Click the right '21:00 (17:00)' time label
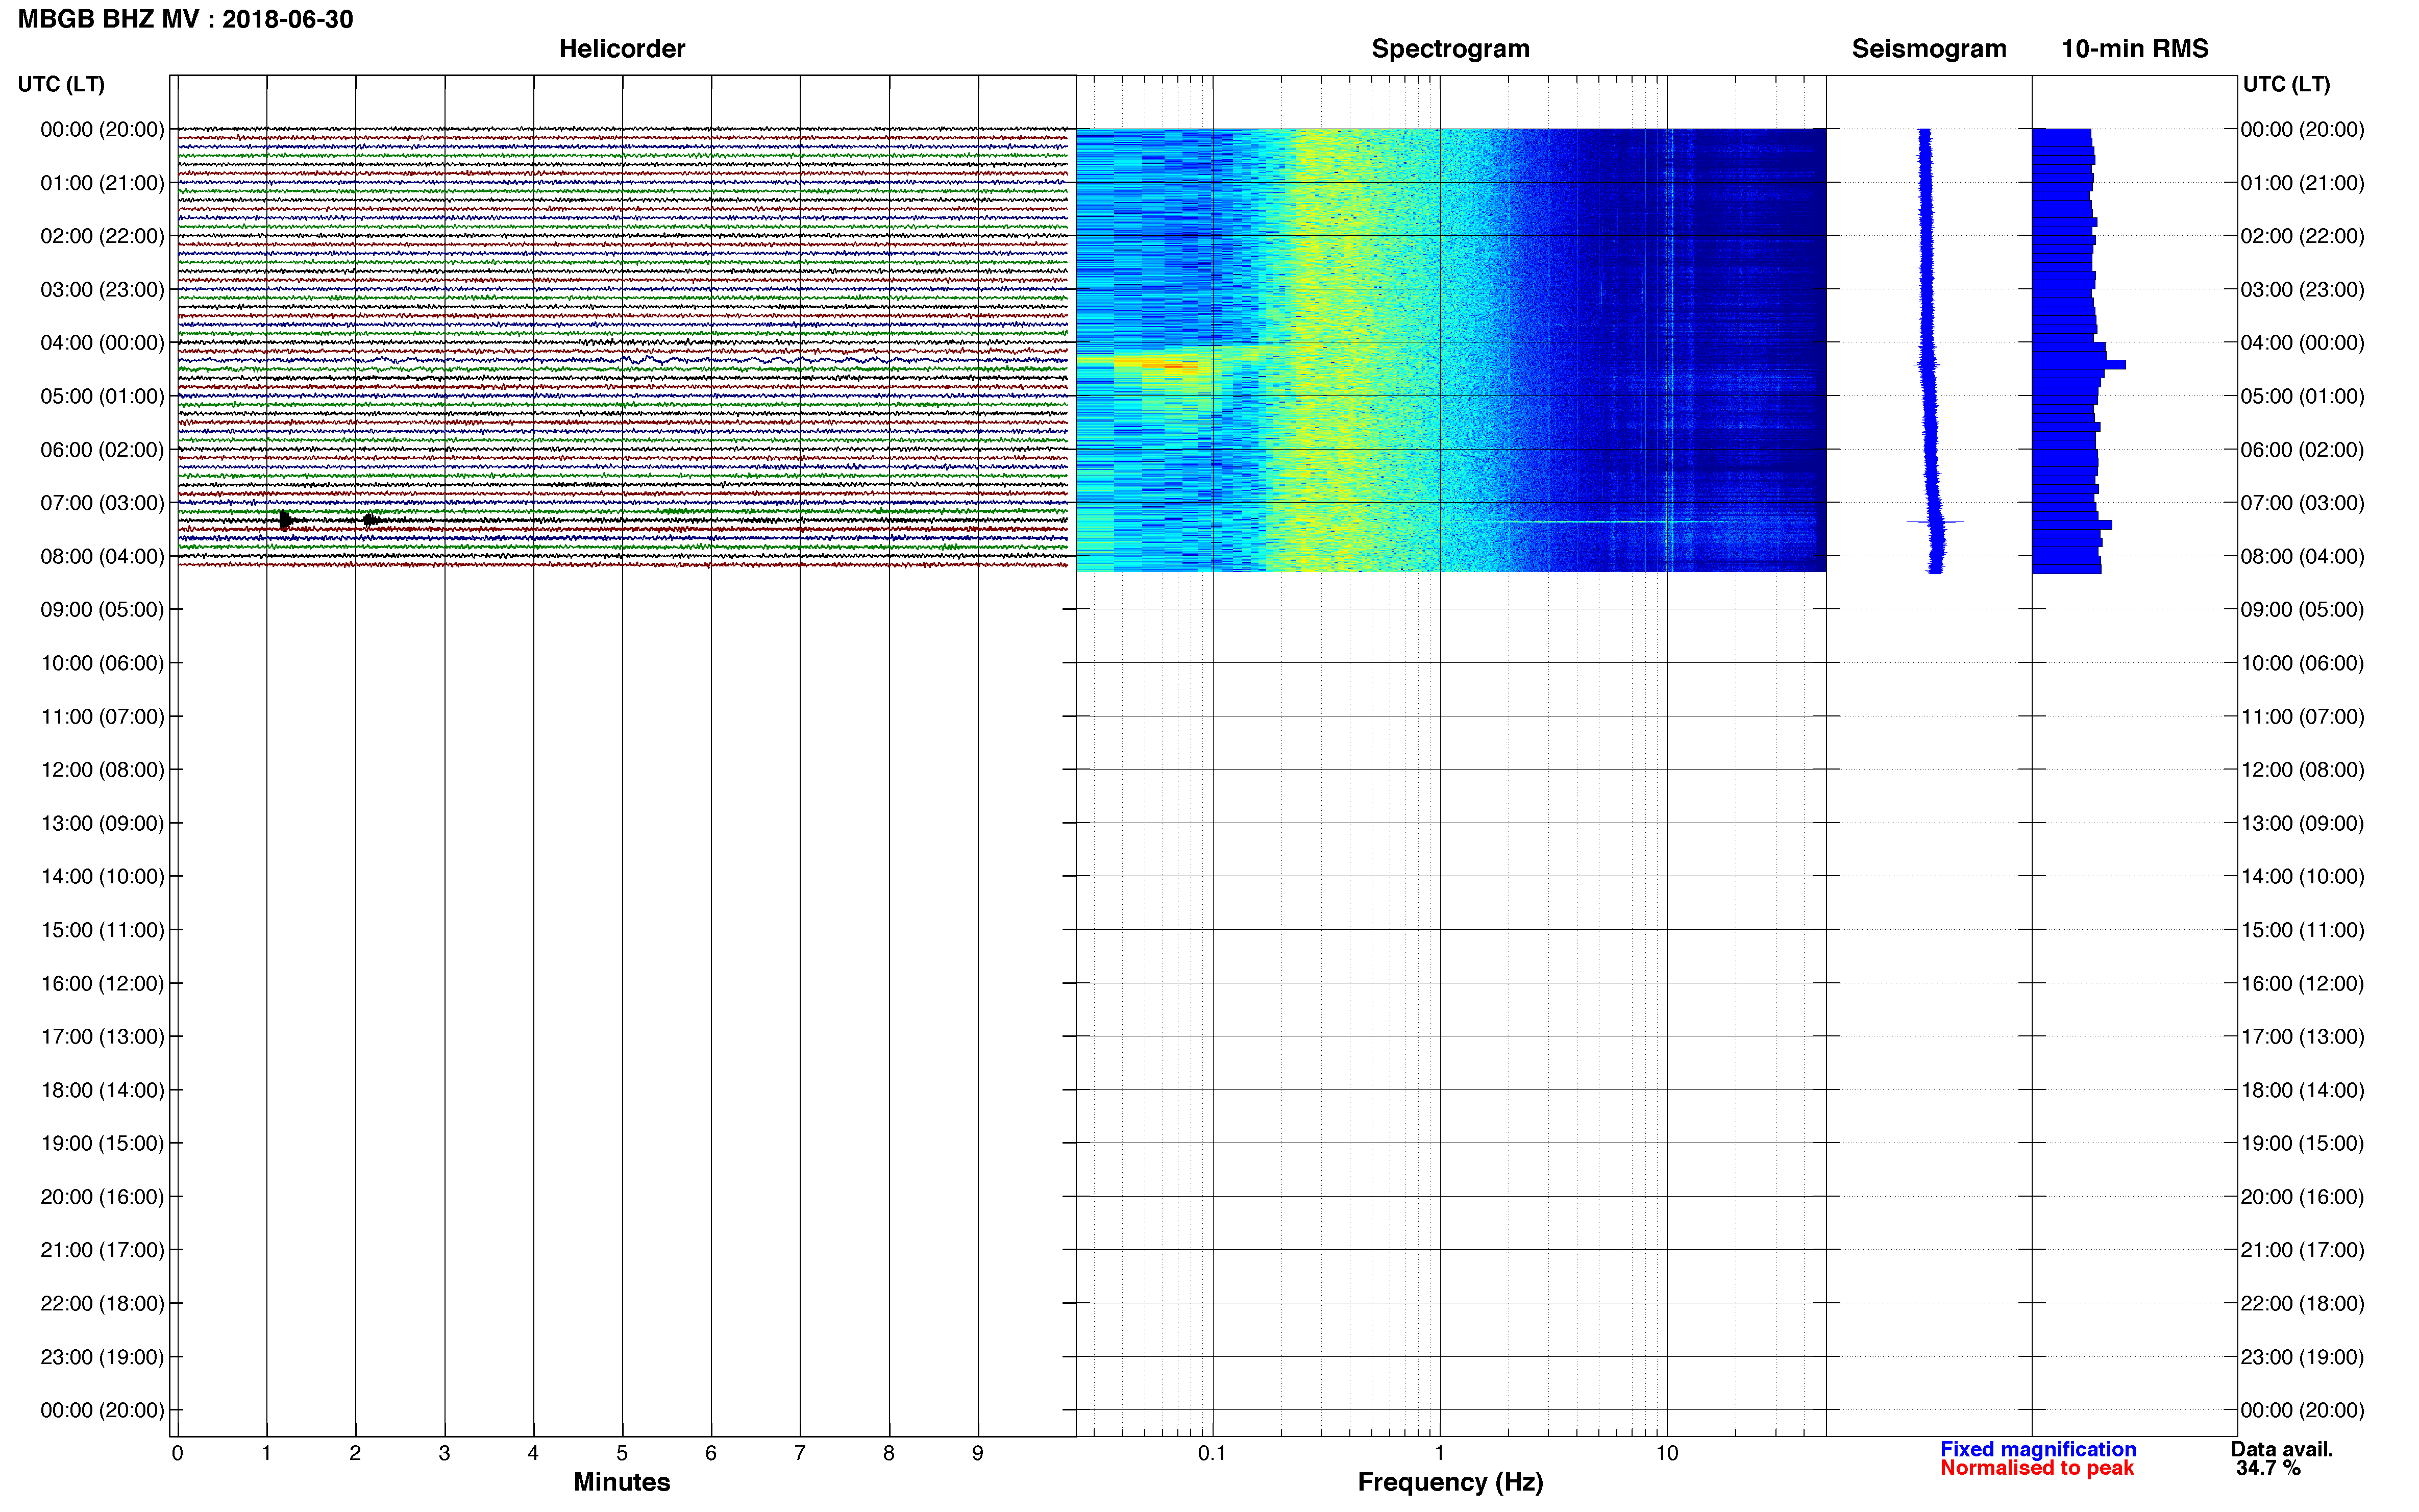2419x1512 pixels. click(x=2303, y=1250)
